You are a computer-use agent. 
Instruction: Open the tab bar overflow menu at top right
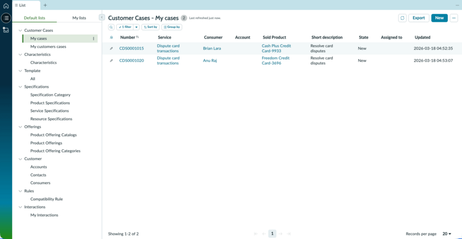tap(457, 5)
